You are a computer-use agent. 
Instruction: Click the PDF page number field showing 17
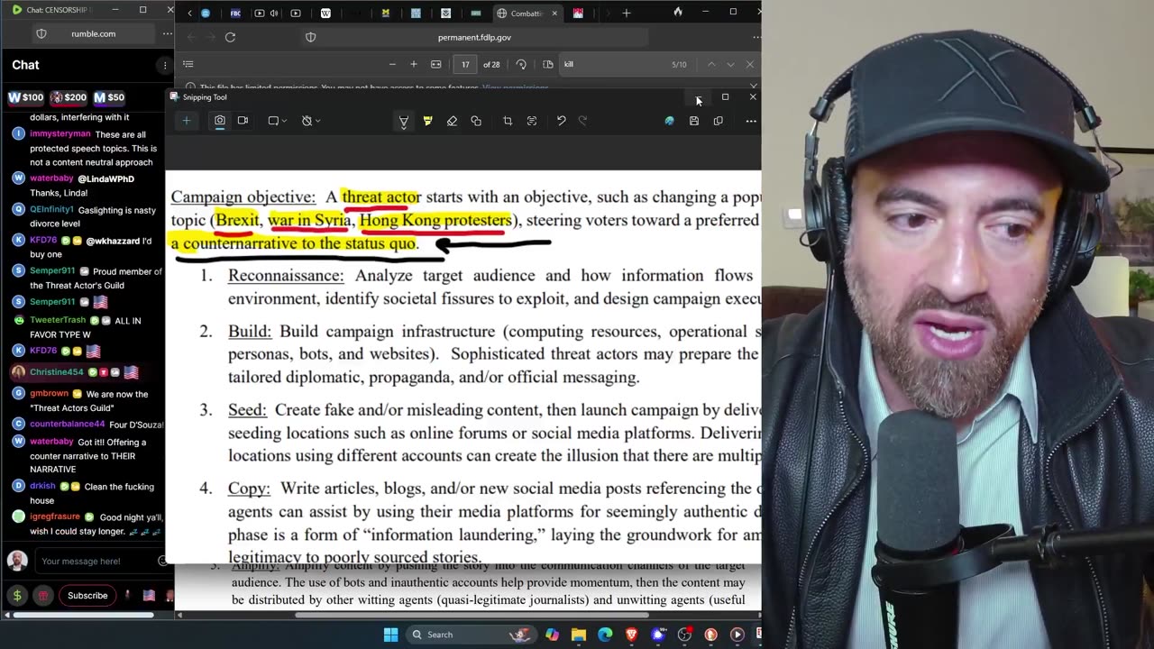465,64
